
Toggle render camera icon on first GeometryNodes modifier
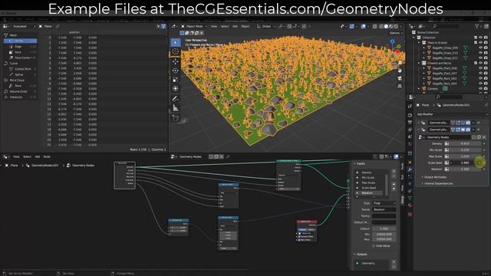tap(468, 123)
